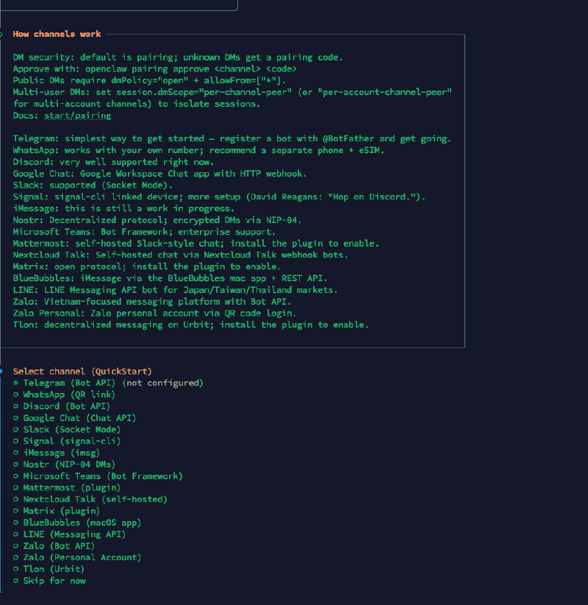
Task: Select Zalo (Bot API) radio option
Action: tap(16, 546)
